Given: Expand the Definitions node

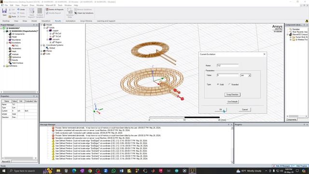Looking at the screenshot, I should point(4,66).
